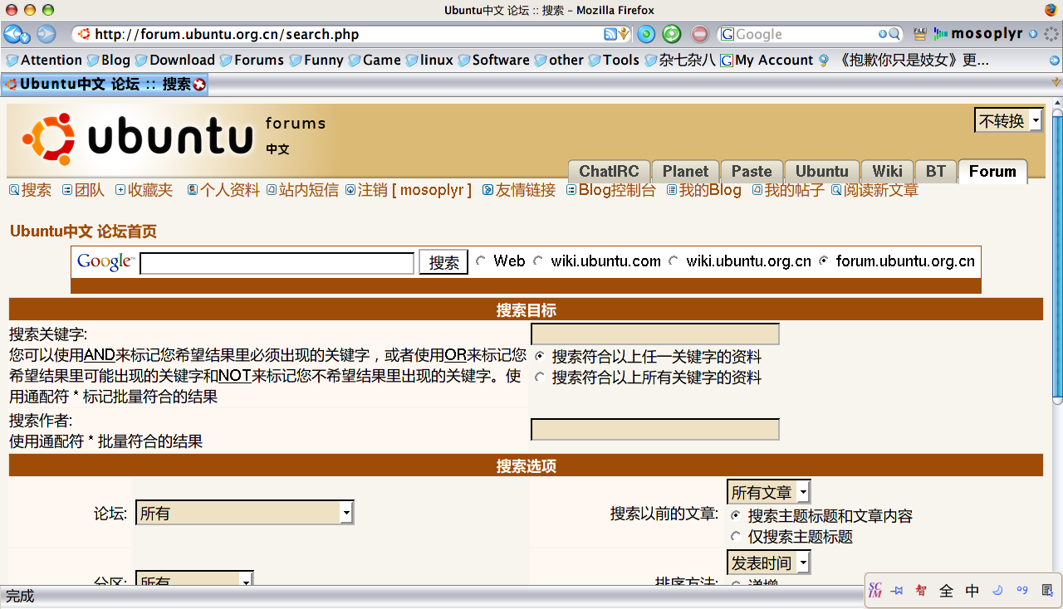Select 搜索主题标题和文章内容 radio
This screenshot has width=1063, height=609.
point(736,516)
